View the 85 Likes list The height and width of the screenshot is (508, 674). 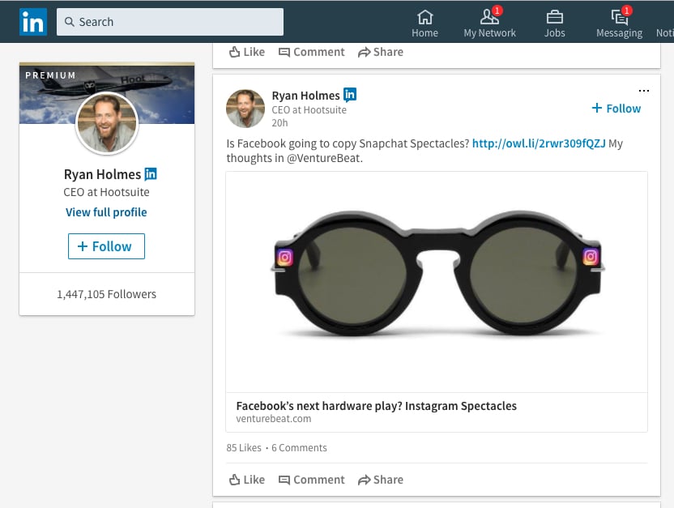click(x=244, y=448)
